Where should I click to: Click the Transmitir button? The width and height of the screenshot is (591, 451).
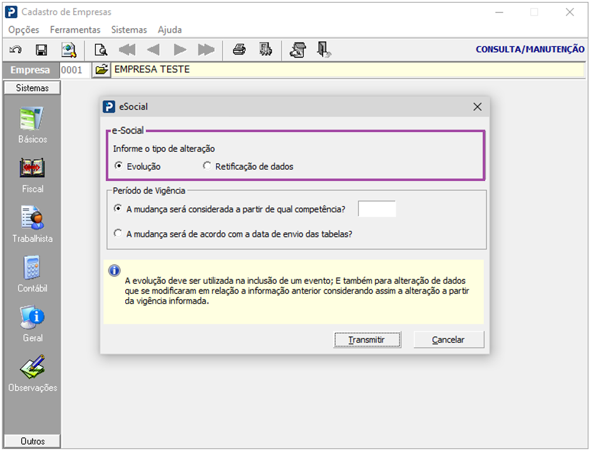(367, 340)
